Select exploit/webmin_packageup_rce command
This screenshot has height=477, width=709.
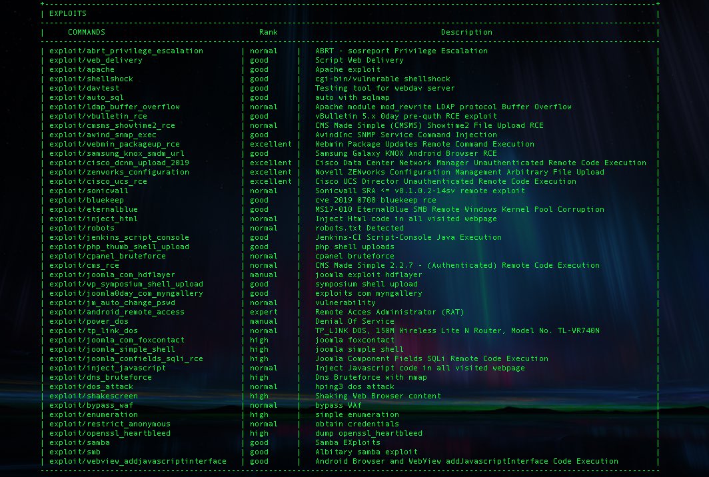(x=115, y=144)
